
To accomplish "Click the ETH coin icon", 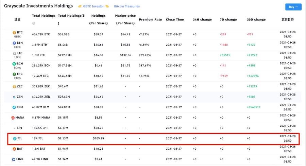I will [x=14, y=43].
